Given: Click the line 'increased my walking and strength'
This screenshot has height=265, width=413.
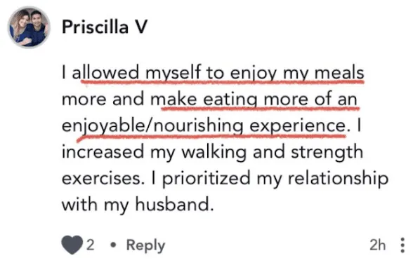Looking at the screenshot, I should (212, 153).
